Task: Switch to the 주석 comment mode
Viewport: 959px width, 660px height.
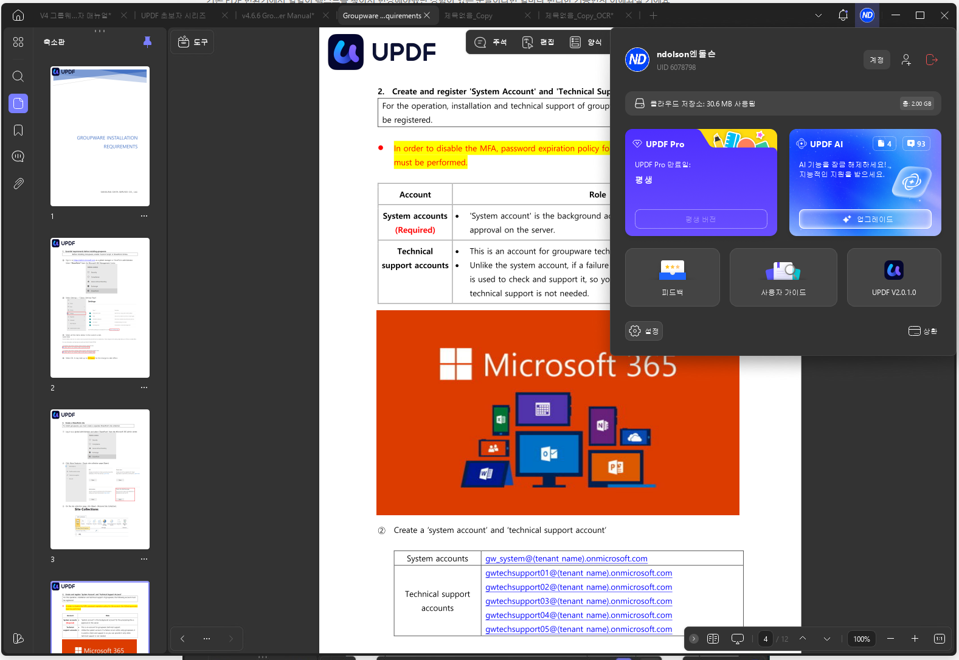Action: (490, 42)
